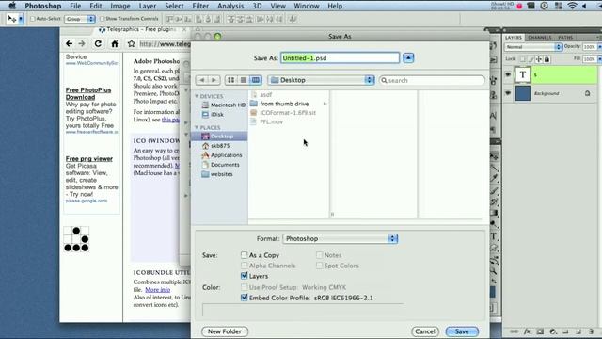
Task: Click lock transparent pixels icon
Action: coord(523,59)
